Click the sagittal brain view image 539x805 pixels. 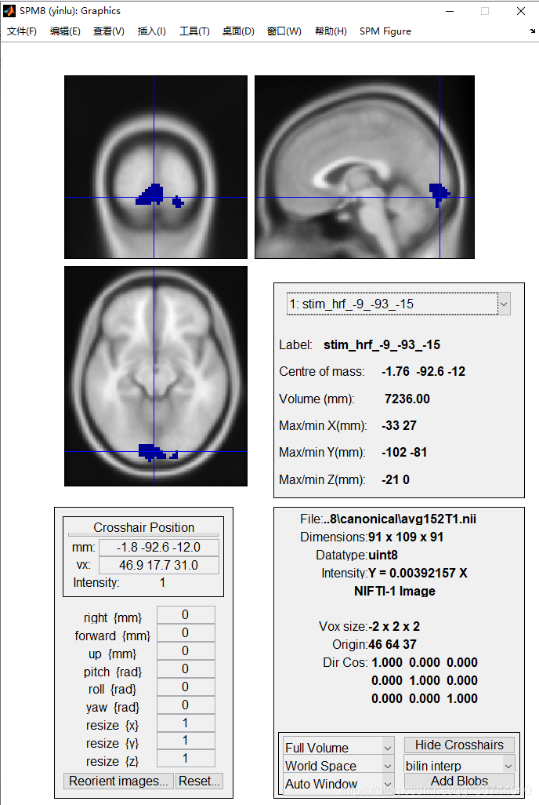[364, 167]
